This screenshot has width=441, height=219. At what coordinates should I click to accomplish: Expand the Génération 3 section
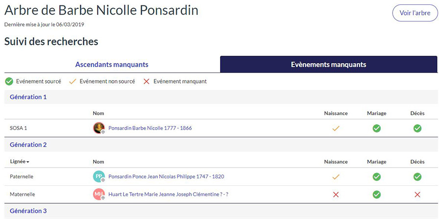[28, 212]
